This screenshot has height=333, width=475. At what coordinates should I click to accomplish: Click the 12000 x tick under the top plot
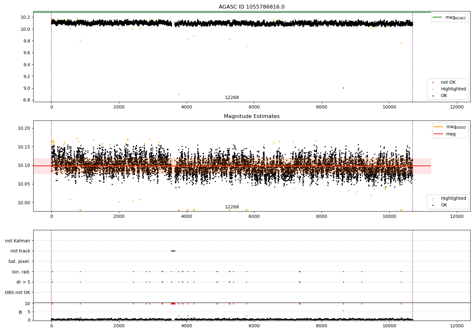pos(457,107)
